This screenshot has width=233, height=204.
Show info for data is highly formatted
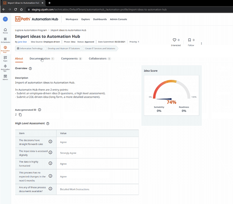pyautogui.click(x=50, y=163)
